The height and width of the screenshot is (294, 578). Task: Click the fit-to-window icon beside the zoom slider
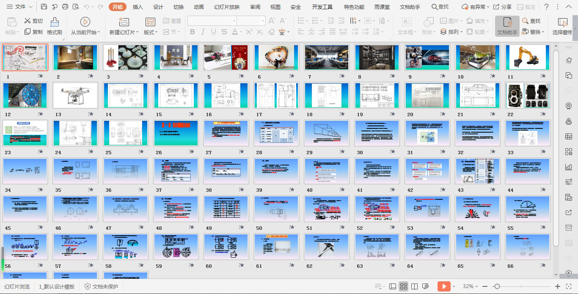(x=570, y=286)
